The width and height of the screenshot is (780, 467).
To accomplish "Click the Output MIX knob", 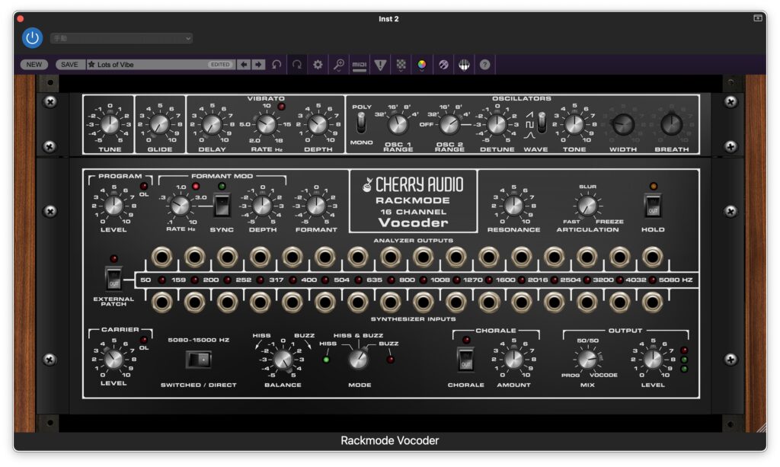I will tap(586, 359).
